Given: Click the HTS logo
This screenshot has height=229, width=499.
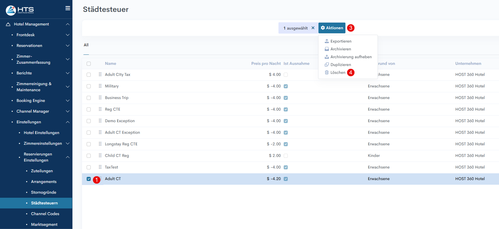Looking at the screenshot, I should (x=20, y=10).
